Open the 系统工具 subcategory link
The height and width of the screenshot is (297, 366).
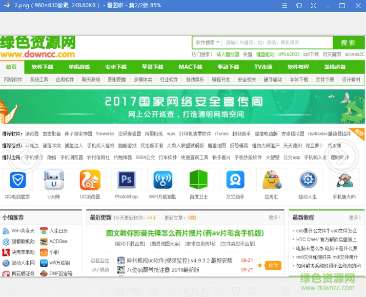click(39, 79)
